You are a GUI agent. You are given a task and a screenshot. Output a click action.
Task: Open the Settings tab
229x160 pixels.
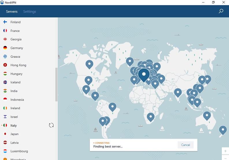click(29, 11)
